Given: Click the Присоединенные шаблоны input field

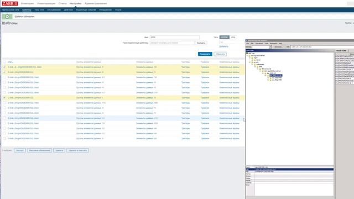Looking at the screenshot, I should point(172,43).
